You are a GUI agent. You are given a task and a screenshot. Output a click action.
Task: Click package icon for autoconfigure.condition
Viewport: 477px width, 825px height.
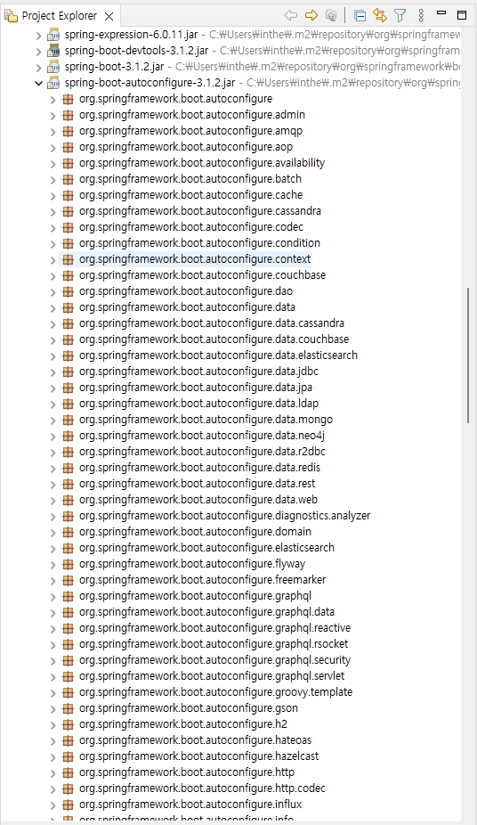tap(68, 243)
